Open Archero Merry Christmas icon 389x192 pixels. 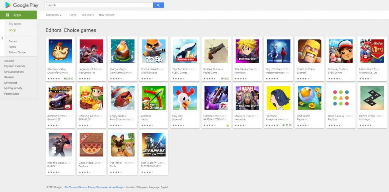coord(154,98)
